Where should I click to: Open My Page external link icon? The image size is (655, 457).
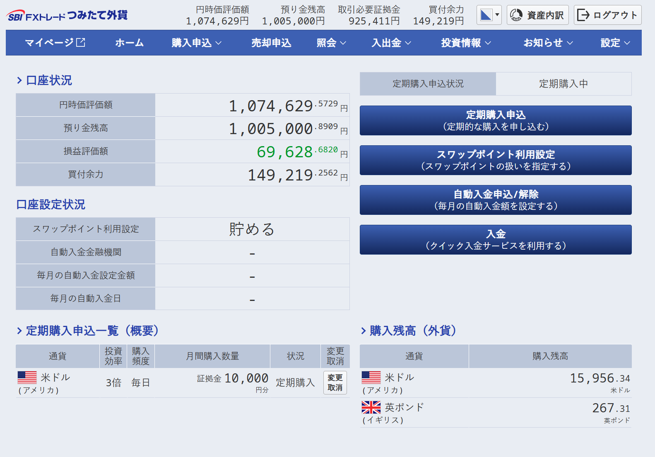(81, 42)
